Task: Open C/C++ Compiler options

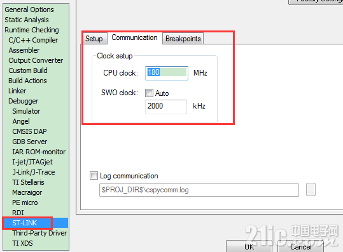Action: point(33,40)
